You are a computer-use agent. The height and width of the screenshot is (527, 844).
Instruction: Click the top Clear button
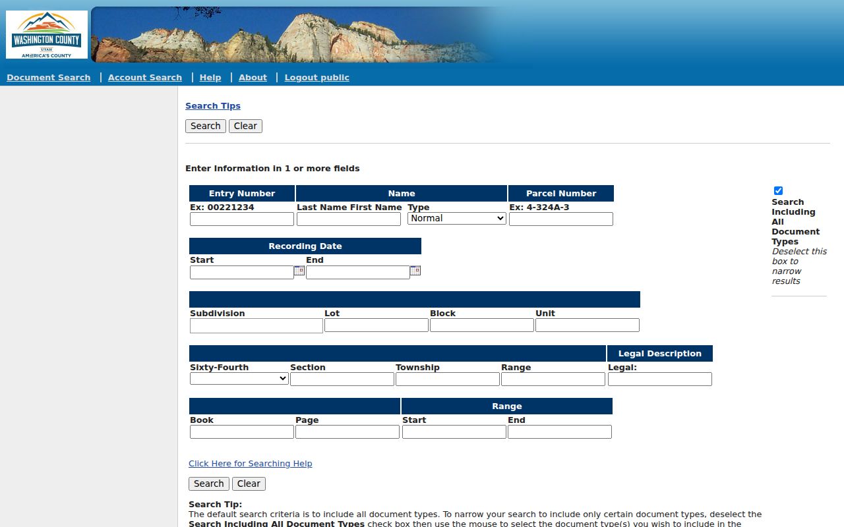tap(245, 126)
